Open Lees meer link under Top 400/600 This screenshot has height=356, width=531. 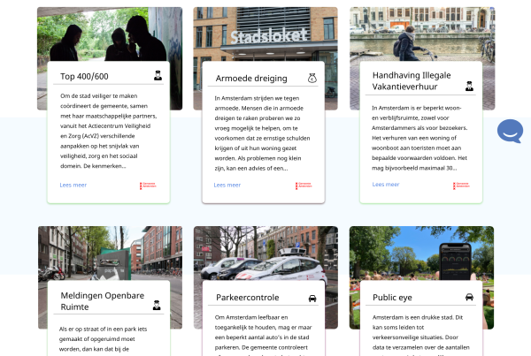pos(73,185)
